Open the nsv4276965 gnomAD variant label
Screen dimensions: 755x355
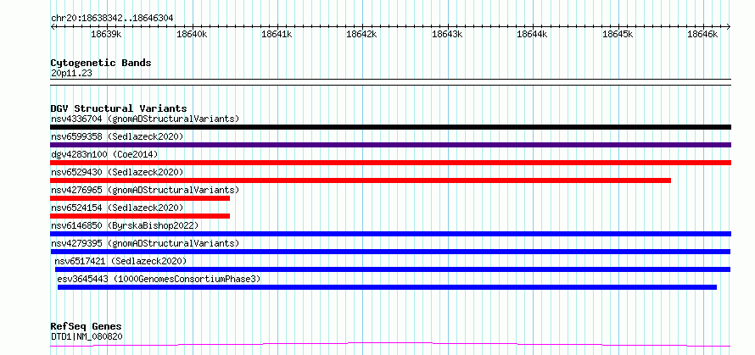(145, 190)
